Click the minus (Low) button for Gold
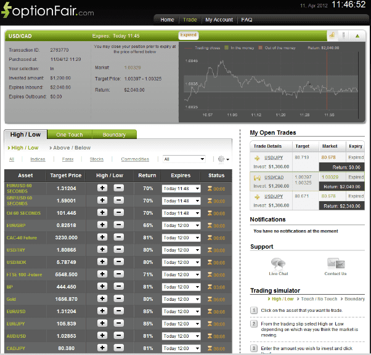Screen dimensions: 371x355 pyautogui.click(x=119, y=298)
